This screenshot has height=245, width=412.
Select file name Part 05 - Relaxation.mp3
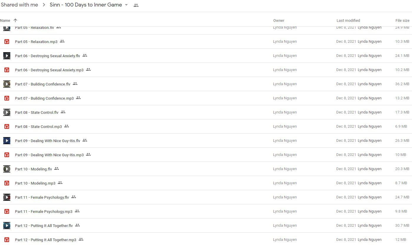tap(36, 42)
